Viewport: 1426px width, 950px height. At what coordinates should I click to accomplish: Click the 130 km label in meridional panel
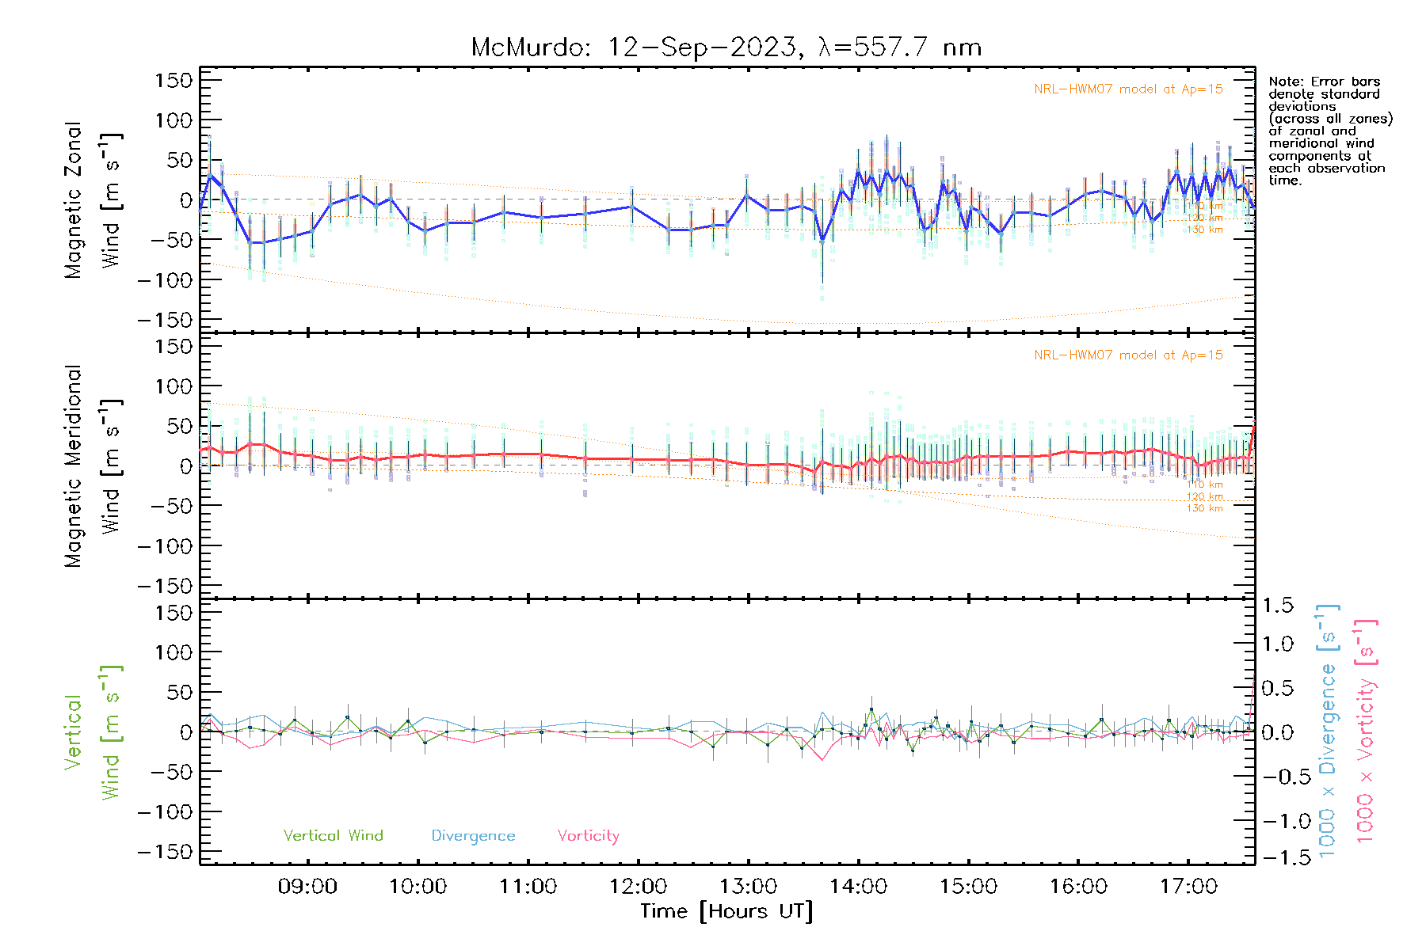(1204, 508)
